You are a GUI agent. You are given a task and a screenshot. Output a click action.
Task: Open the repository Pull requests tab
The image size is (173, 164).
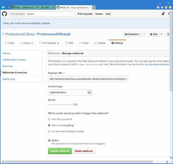click(x=49, y=43)
